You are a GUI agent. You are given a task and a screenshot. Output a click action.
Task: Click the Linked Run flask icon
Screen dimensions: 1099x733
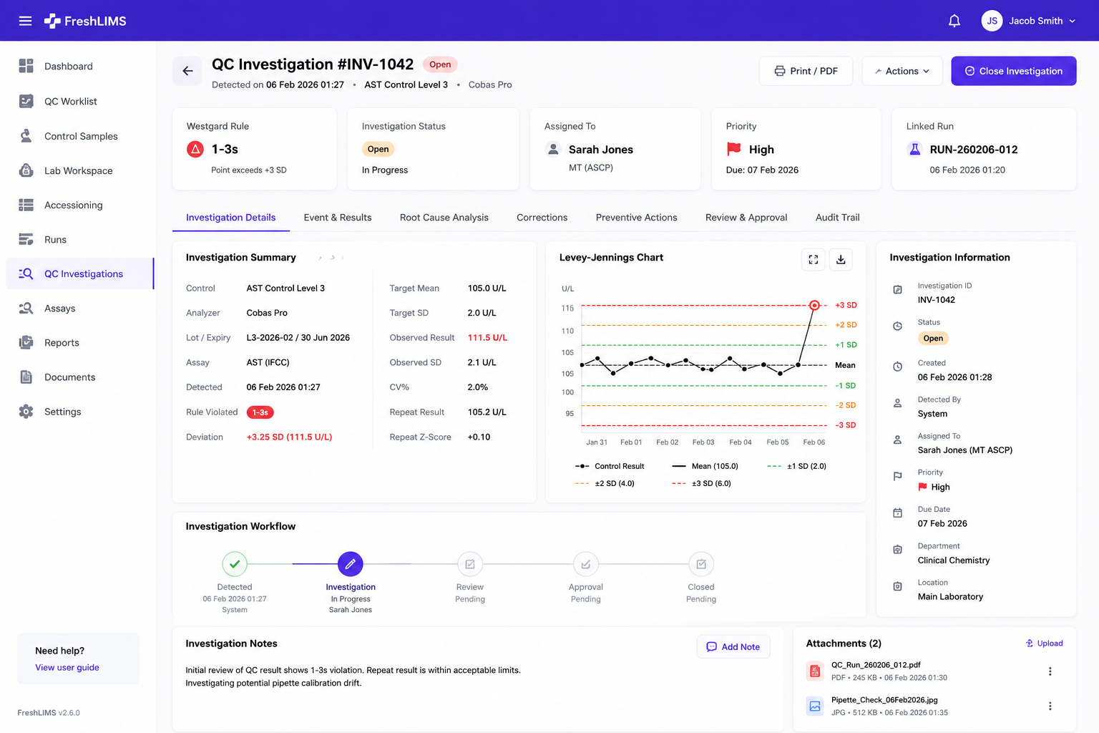click(914, 149)
